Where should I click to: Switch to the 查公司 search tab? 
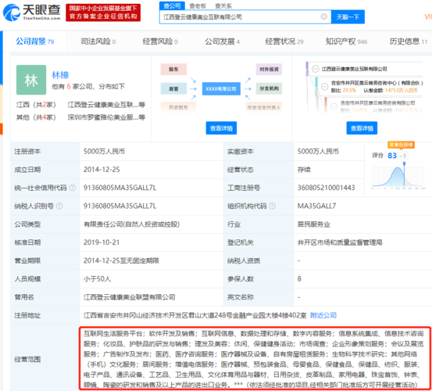pos(172,5)
